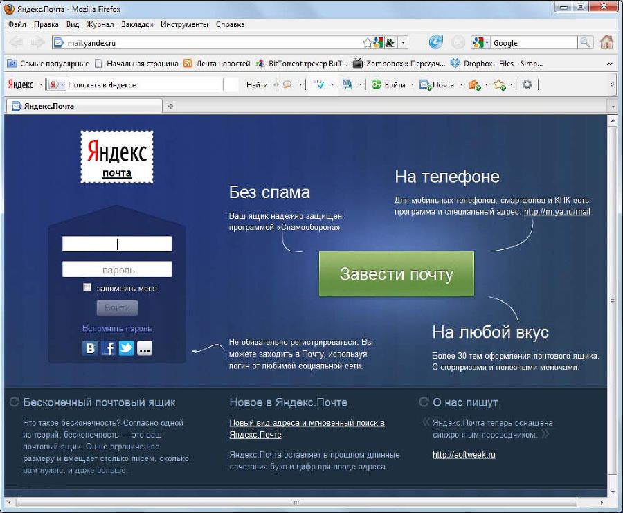Expand the address bar history dropdown

pos(403,43)
